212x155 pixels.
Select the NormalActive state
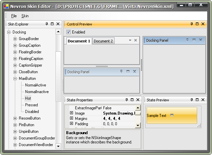coord(36,85)
